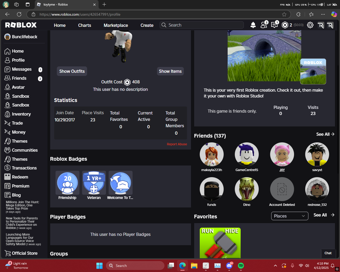Open the Chat button

pos(328,253)
